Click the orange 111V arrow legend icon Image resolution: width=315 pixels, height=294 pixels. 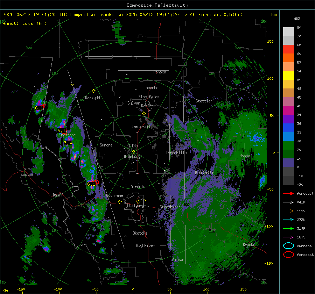click(x=288, y=211)
